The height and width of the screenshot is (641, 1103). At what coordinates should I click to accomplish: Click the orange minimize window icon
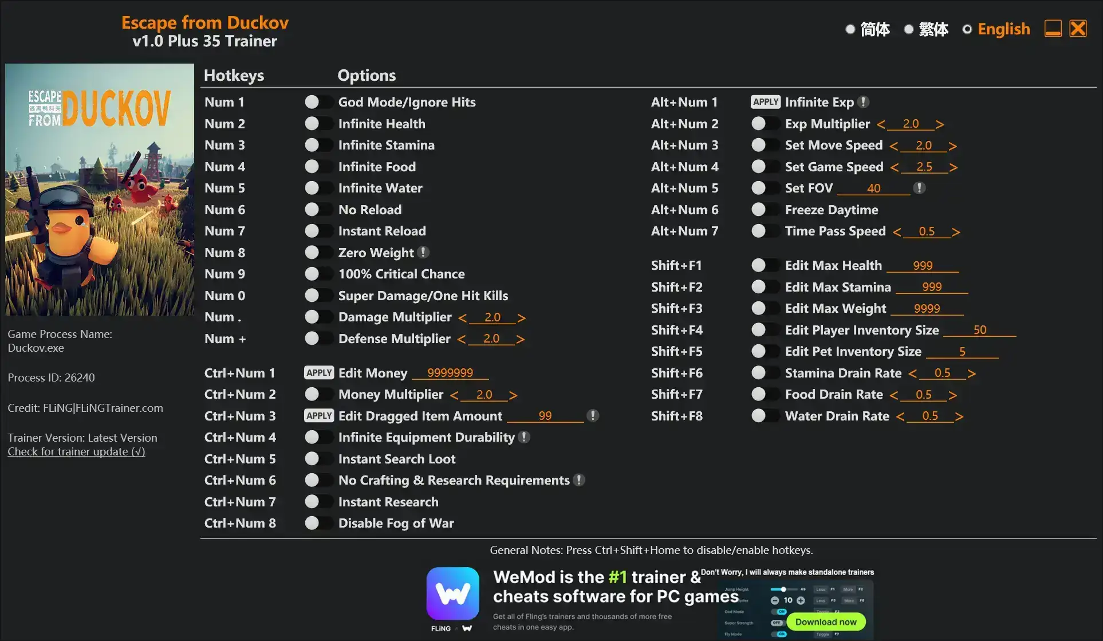(x=1053, y=29)
